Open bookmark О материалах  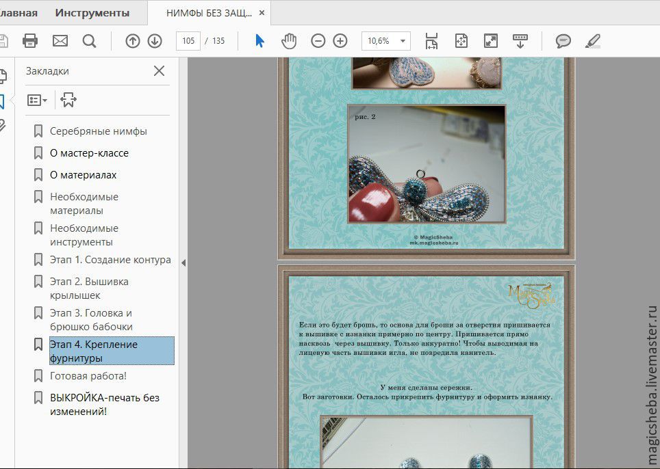coord(84,175)
